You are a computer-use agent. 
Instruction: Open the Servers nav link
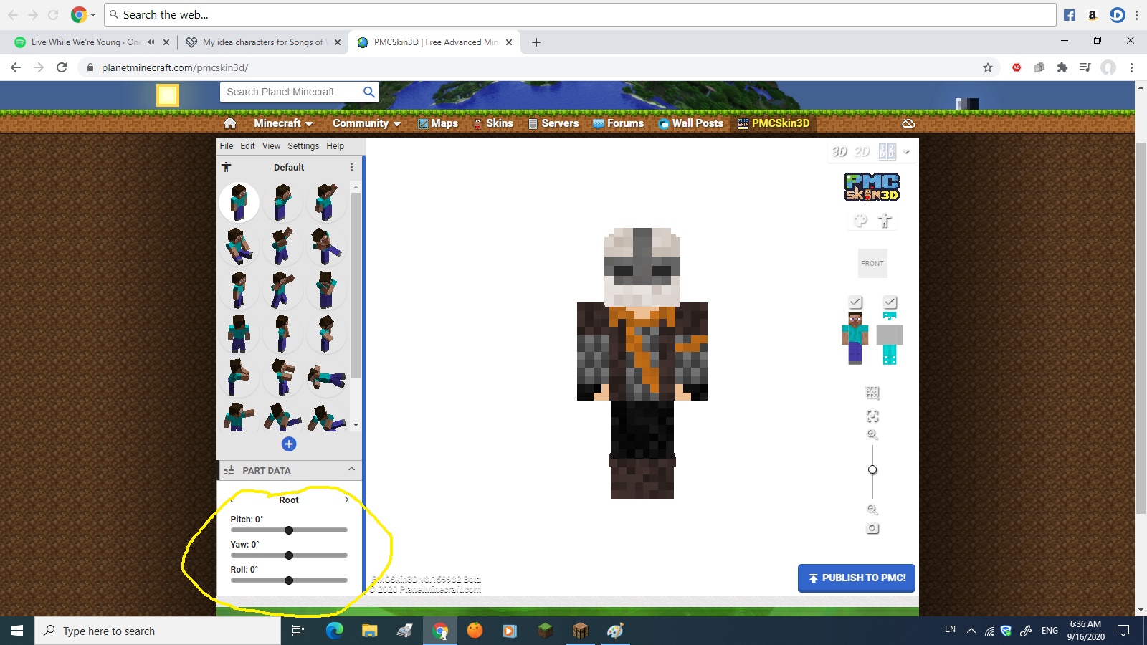tap(553, 123)
